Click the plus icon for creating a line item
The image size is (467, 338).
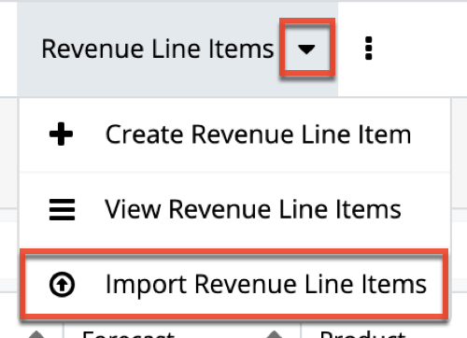coord(61,134)
